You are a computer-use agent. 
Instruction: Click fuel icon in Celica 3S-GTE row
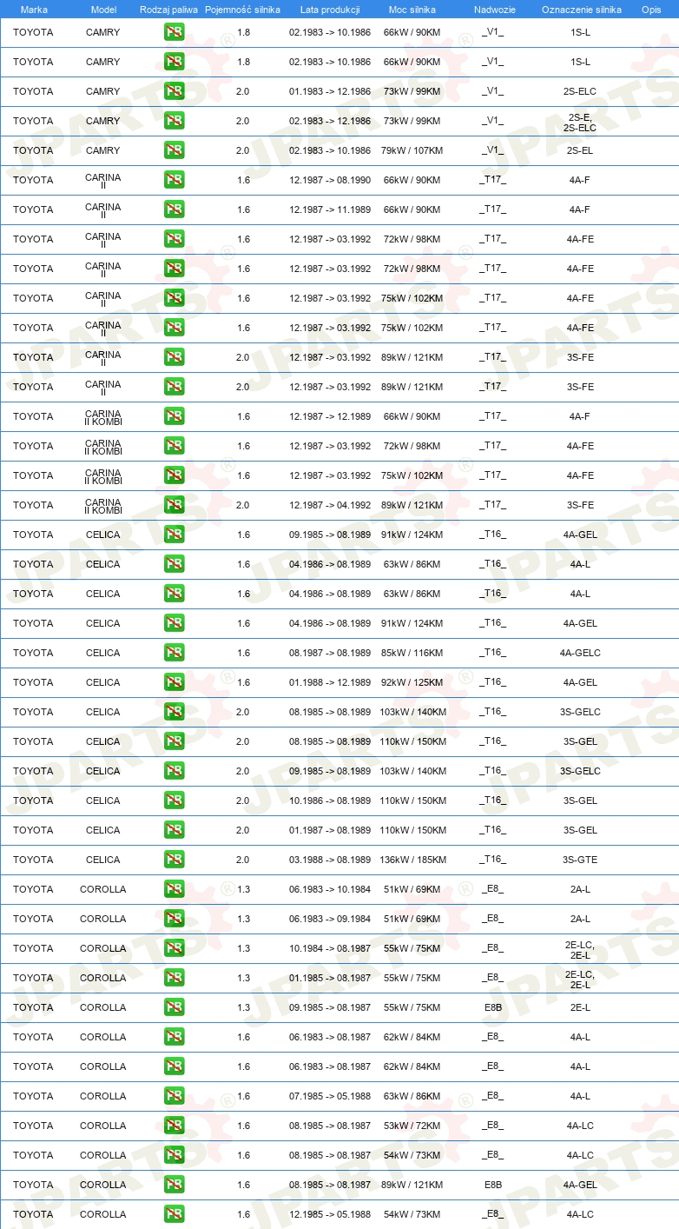click(x=175, y=860)
